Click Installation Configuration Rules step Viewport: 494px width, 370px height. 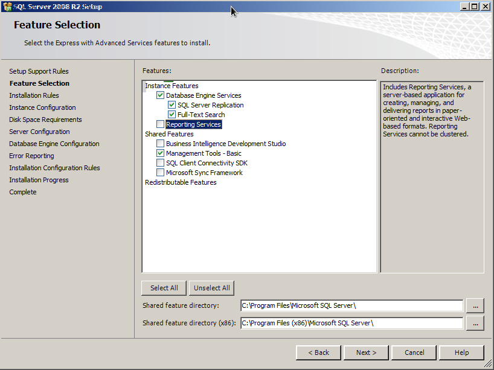pos(54,168)
